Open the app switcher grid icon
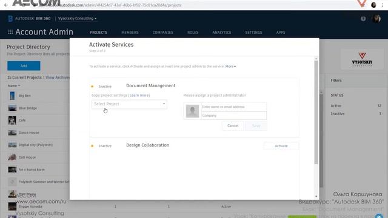Viewport: 388px width, 218px height. point(10,32)
